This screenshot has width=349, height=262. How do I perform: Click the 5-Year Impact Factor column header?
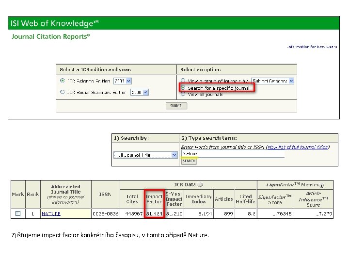(174, 199)
